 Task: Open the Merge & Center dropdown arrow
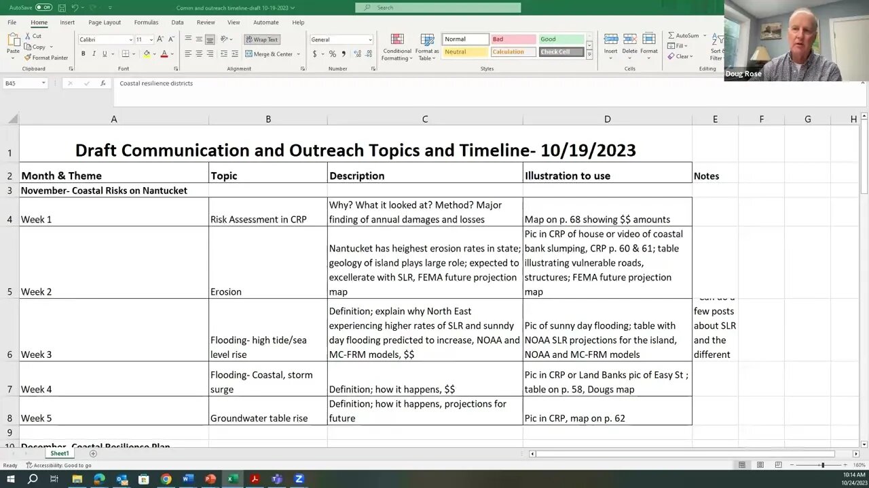coord(298,54)
